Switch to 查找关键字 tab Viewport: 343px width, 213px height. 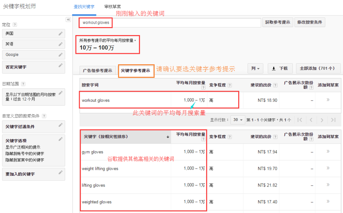click(84, 7)
